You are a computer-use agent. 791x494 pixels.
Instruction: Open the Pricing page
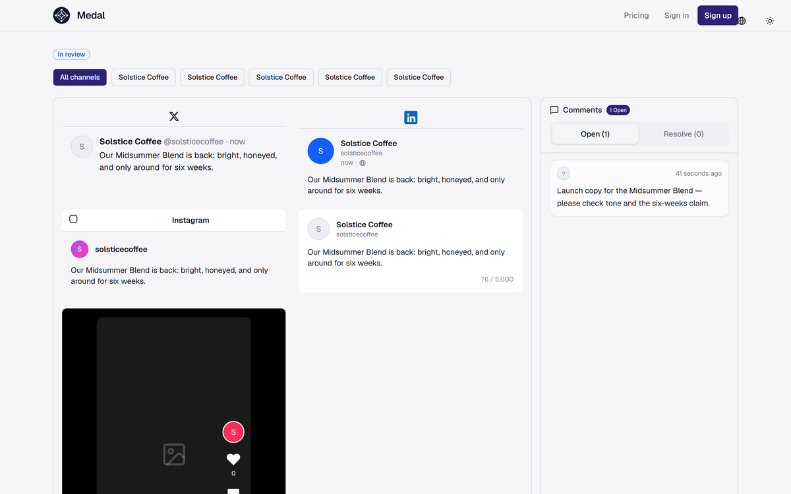(636, 15)
